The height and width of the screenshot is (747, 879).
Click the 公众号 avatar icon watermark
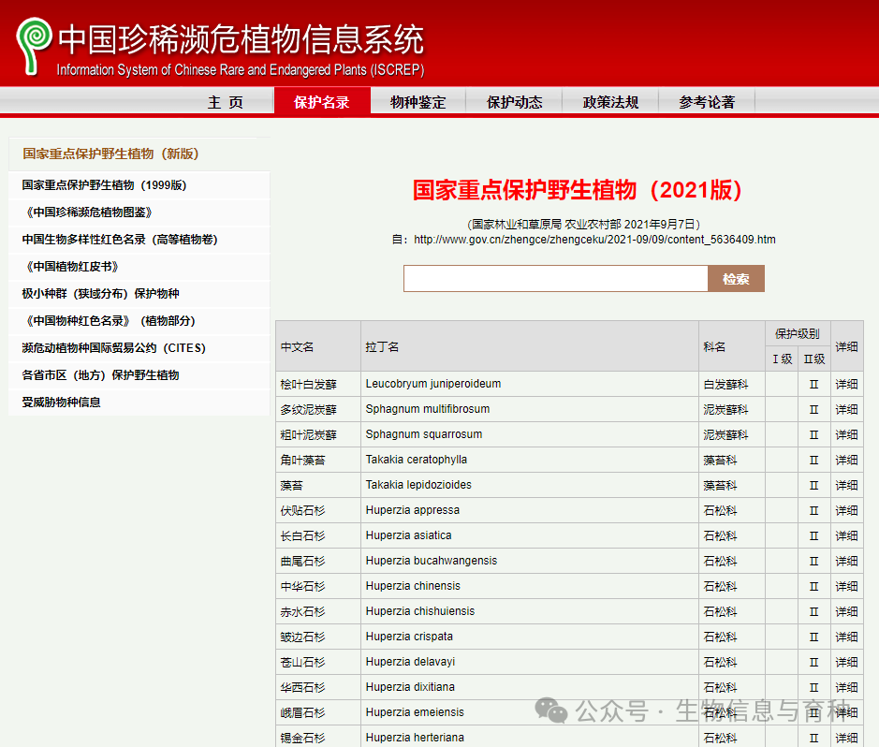[551, 712]
